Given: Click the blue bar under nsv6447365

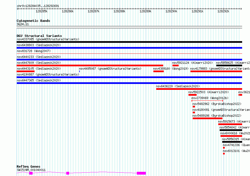Looking at the screenshot, I should (x=129, y=83).
